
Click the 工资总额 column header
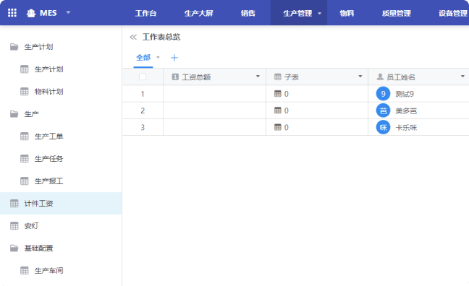click(x=214, y=77)
